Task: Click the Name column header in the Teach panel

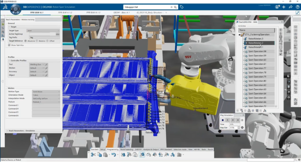Action: (x=256, y=30)
